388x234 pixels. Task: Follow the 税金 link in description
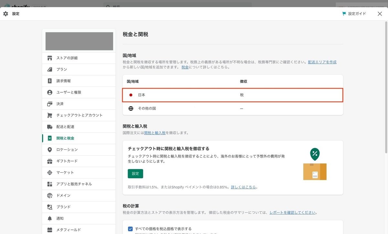pyautogui.click(x=185, y=67)
